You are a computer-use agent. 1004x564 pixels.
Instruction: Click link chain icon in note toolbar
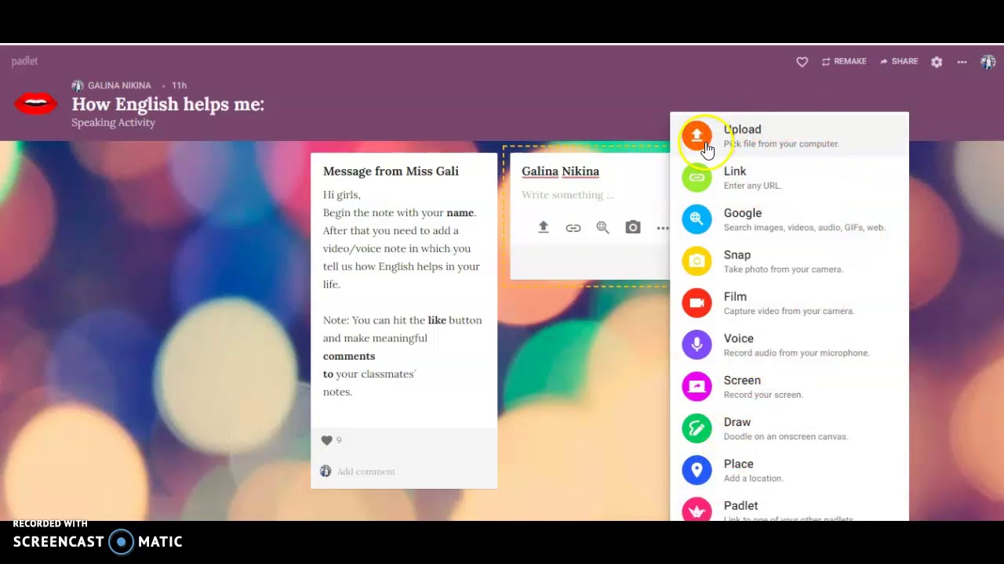tap(573, 228)
